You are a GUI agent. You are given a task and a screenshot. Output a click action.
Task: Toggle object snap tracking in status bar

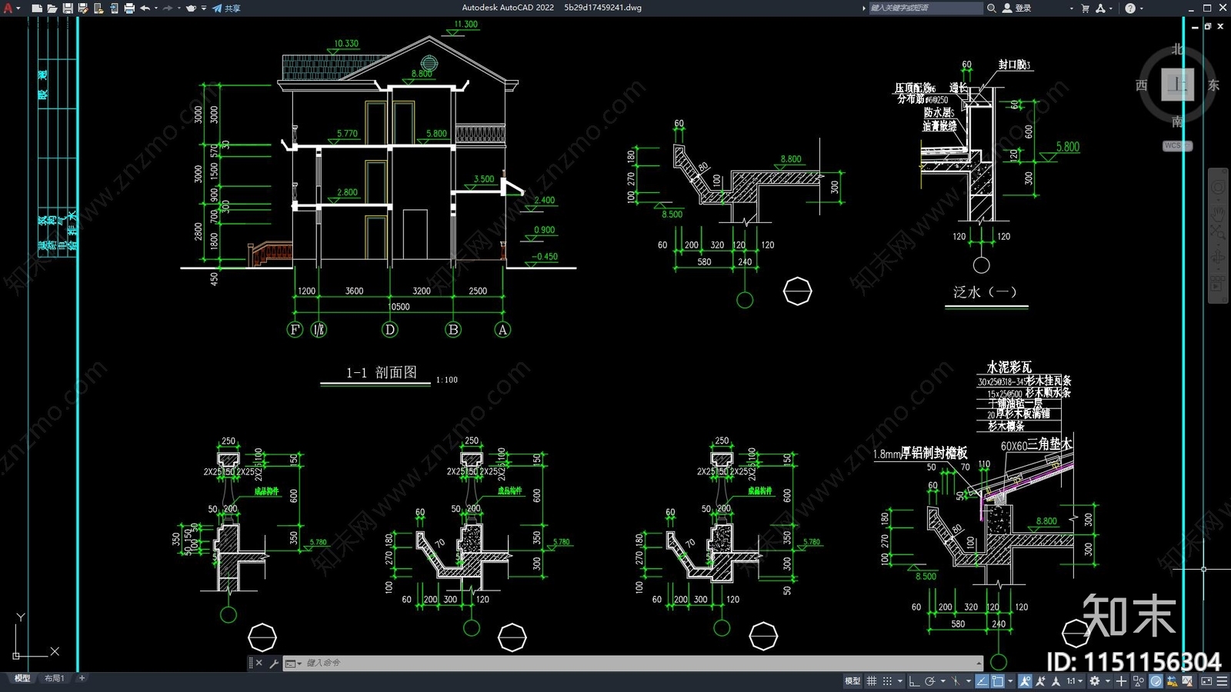coord(982,681)
